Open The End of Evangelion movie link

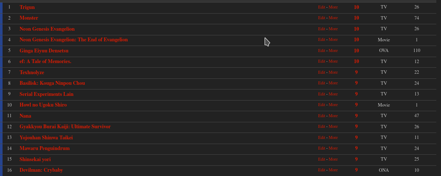click(73, 40)
